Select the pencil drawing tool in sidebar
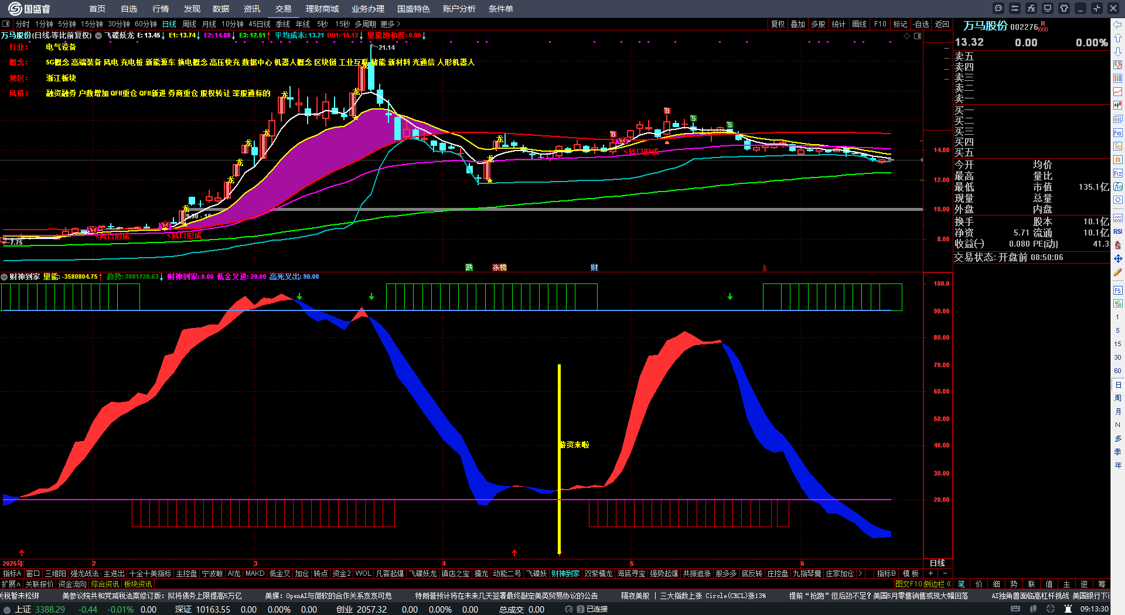The width and height of the screenshot is (1125, 615). pyautogui.click(x=1118, y=272)
